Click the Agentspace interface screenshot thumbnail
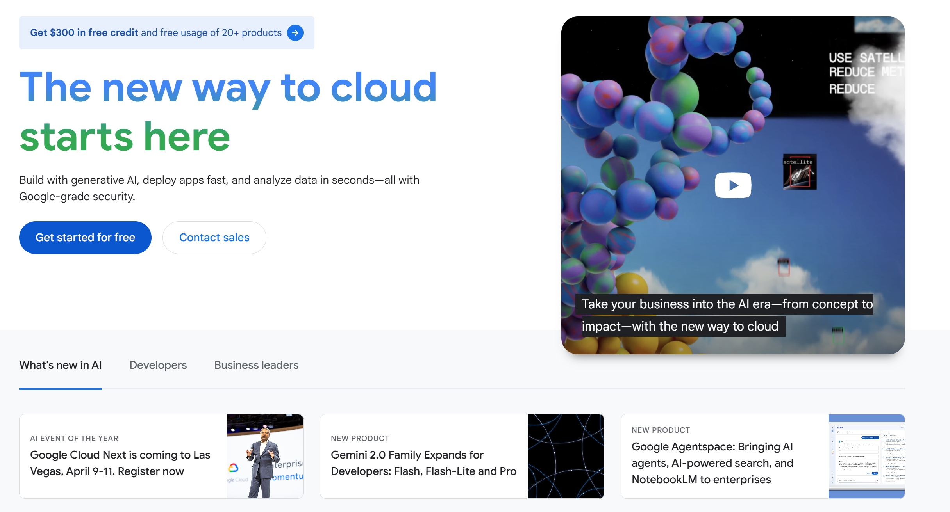The image size is (950, 512). click(866, 456)
